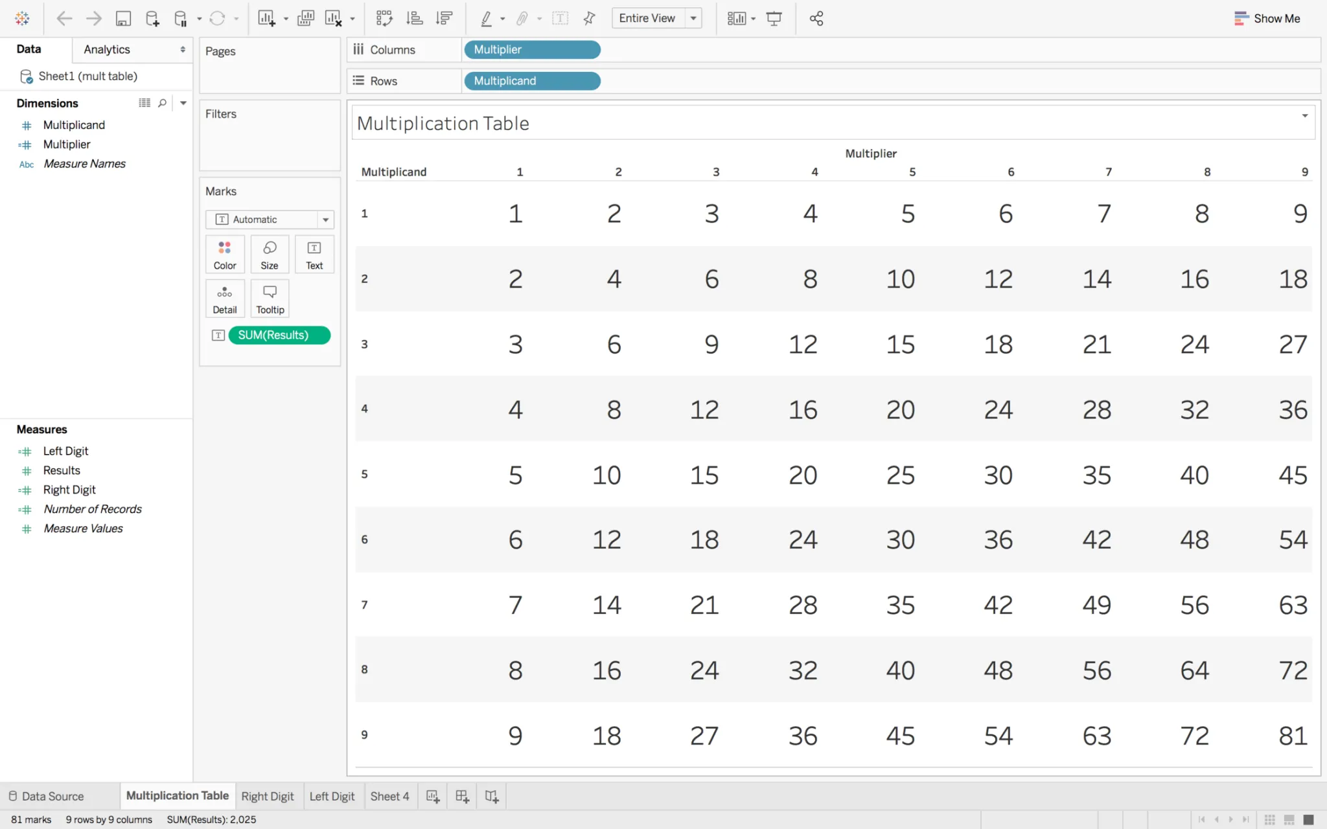The height and width of the screenshot is (829, 1327).
Task: Click the New worksheet toolbar icon
Action: pos(266,18)
